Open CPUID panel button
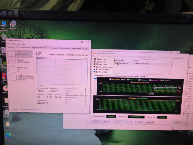 (x=139, y=122)
